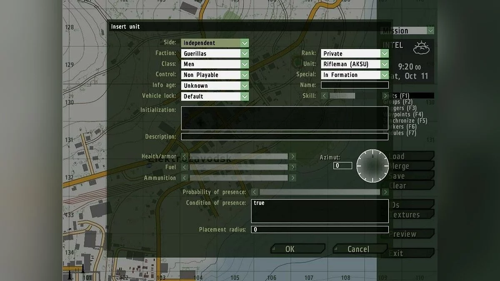
Task: Confirm the unit with the OK button
Action: coord(298,249)
